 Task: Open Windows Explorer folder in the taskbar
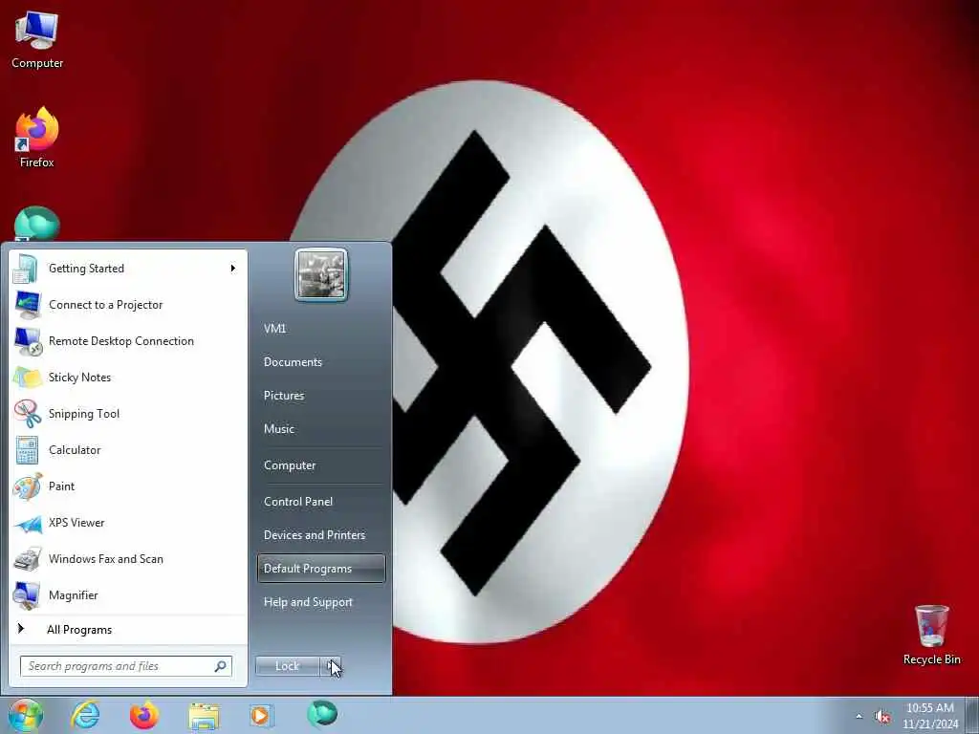pyautogui.click(x=204, y=716)
